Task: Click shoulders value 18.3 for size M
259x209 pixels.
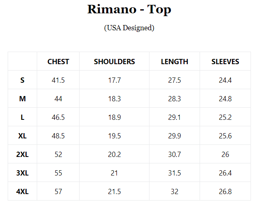Action: (x=114, y=99)
